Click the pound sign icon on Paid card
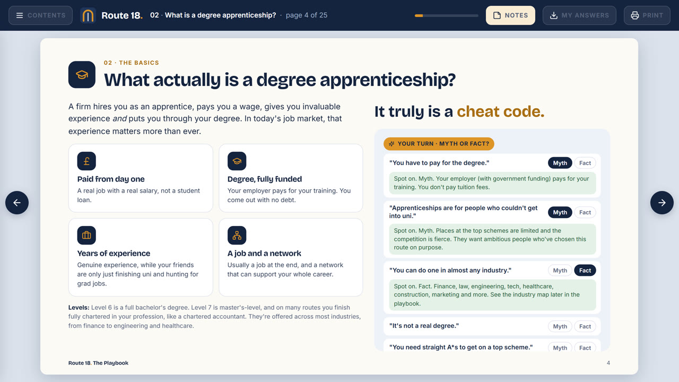The image size is (679, 382). point(86,161)
